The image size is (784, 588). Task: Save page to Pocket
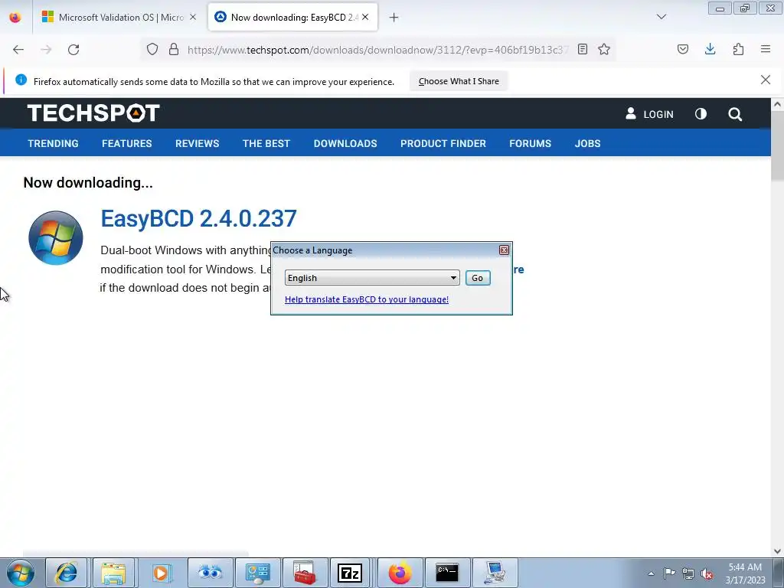683,49
